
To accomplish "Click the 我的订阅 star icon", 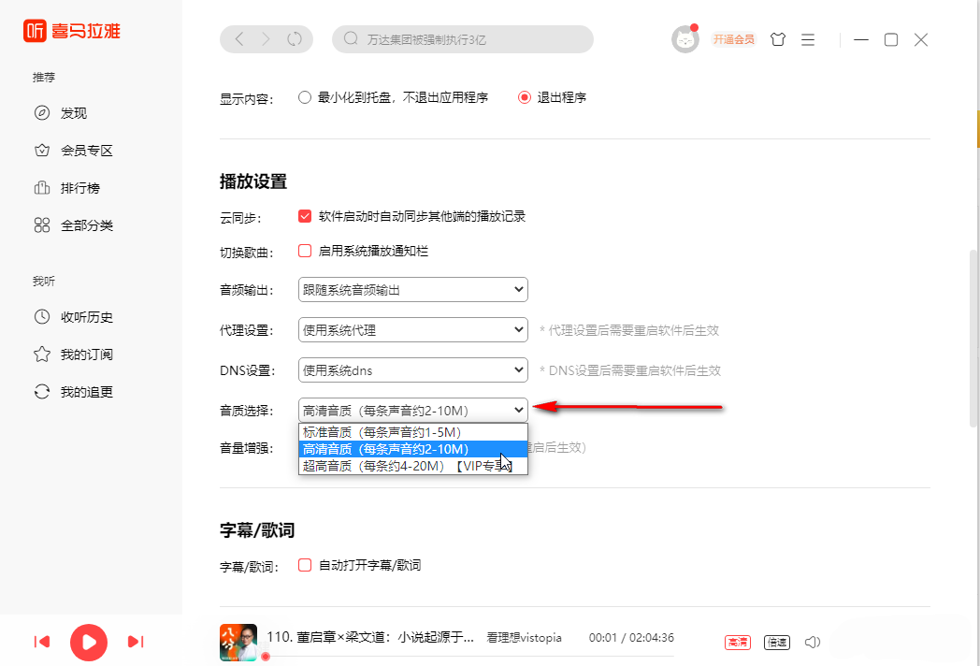I will coord(42,355).
